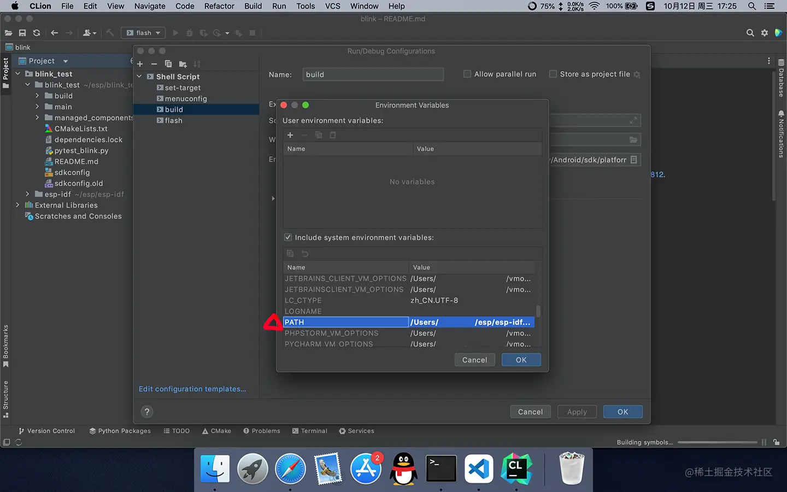Add new run configuration with plus
Viewport: 787px width, 492px height.
[x=140, y=64]
